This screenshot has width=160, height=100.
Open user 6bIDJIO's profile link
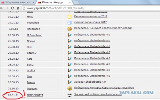pos(32,53)
